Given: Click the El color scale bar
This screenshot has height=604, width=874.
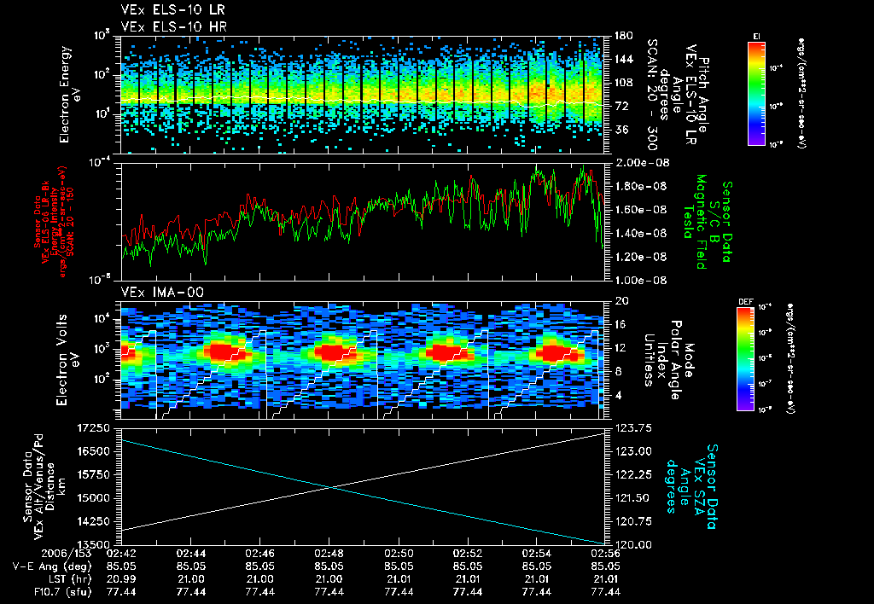Looking at the screenshot, I should tap(756, 93).
